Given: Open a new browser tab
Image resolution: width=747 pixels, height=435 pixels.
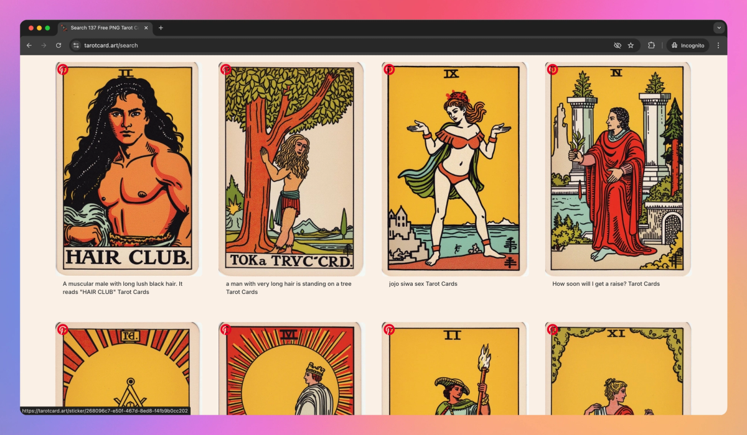Looking at the screenshot, I should click(x=161, y=27).
